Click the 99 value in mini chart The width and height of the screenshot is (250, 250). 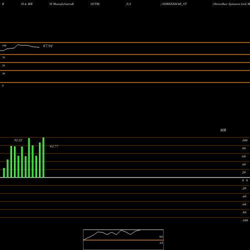(161, 237)
